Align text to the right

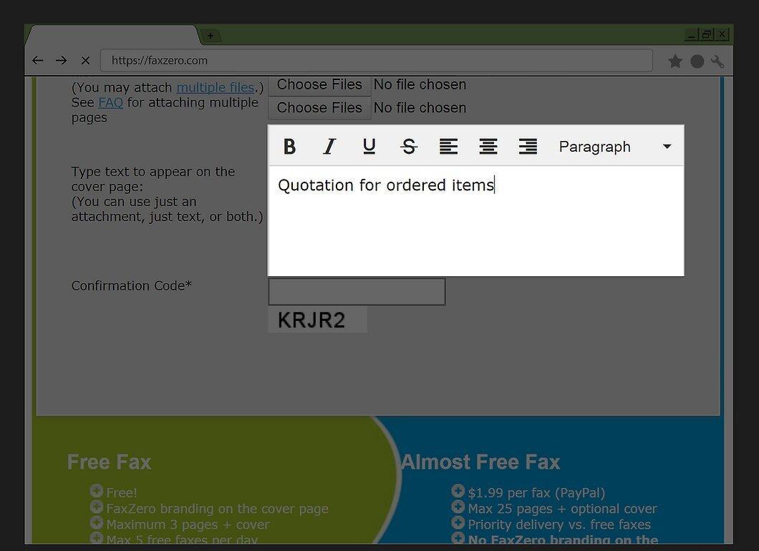[528, 146]
